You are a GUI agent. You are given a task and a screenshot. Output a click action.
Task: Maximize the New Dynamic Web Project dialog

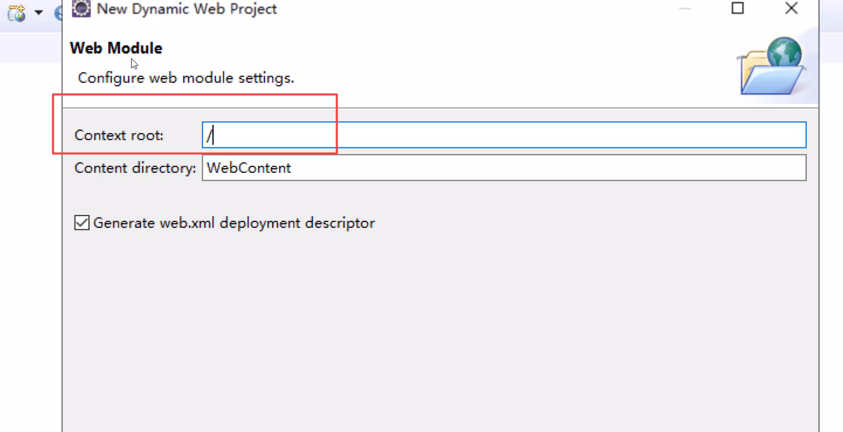pyautogui.click(x=738, y=9)
